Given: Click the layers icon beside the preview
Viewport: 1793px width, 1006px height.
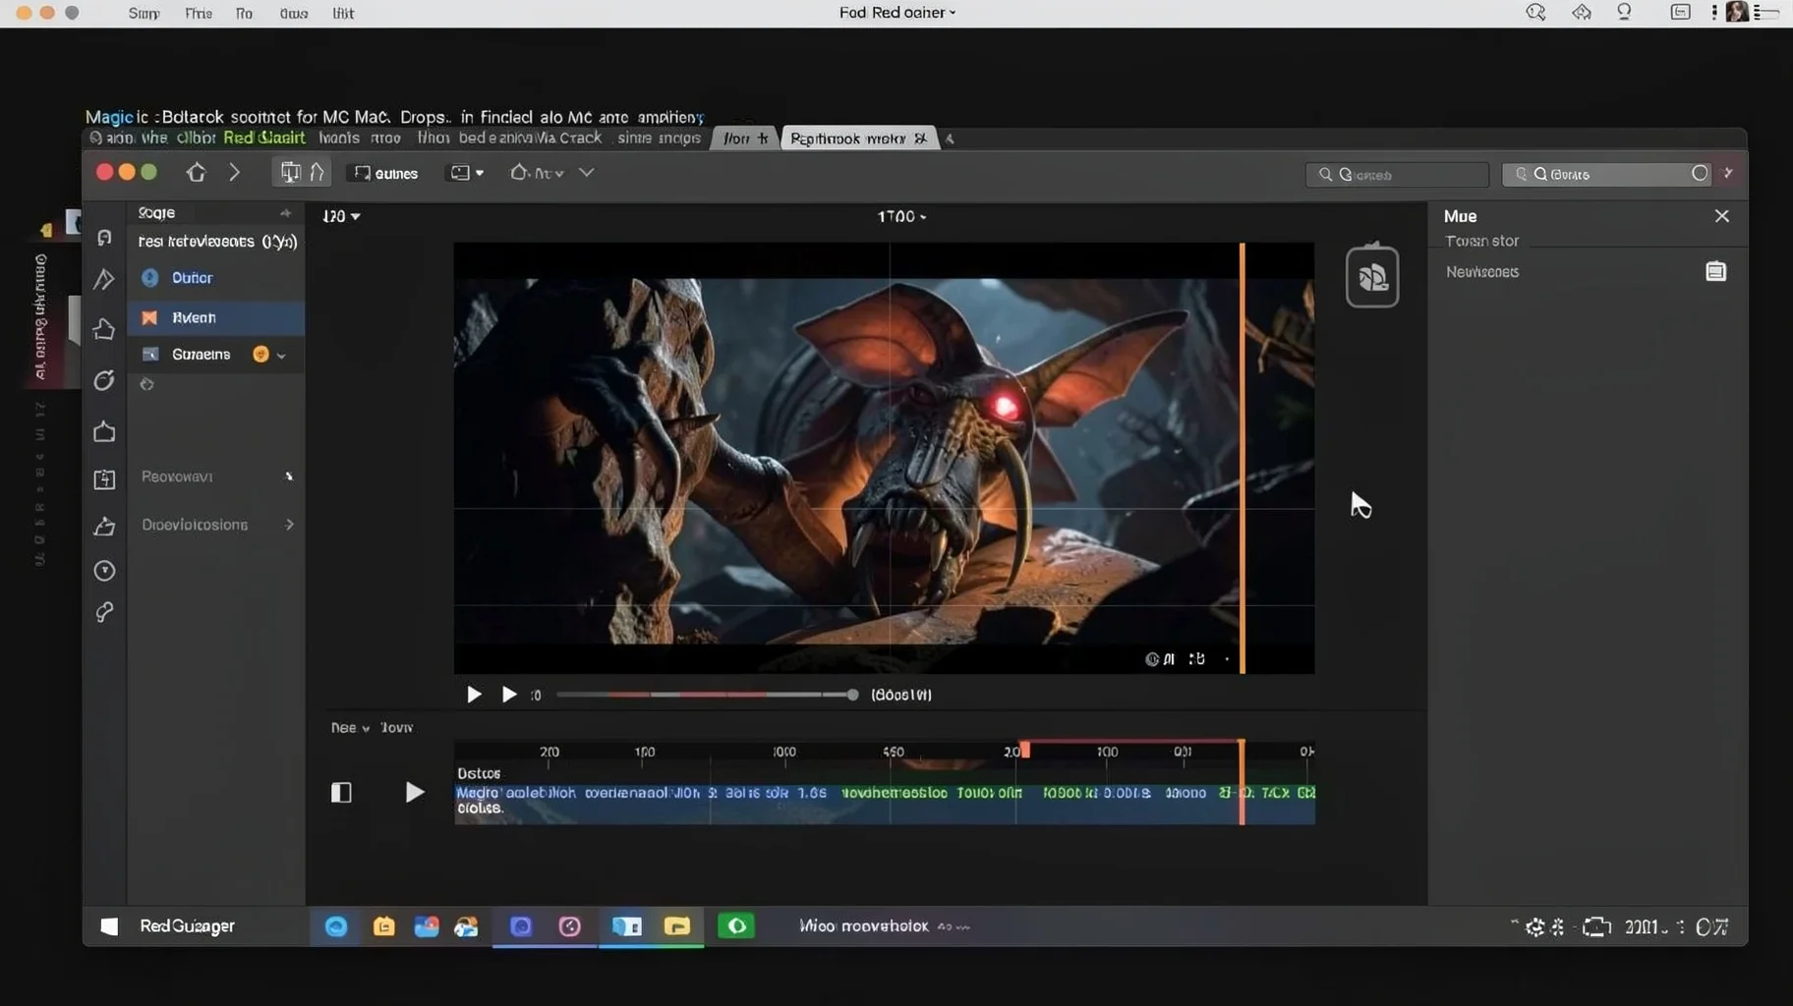Looking at the screenshot, I should [x=1372, y=276].
